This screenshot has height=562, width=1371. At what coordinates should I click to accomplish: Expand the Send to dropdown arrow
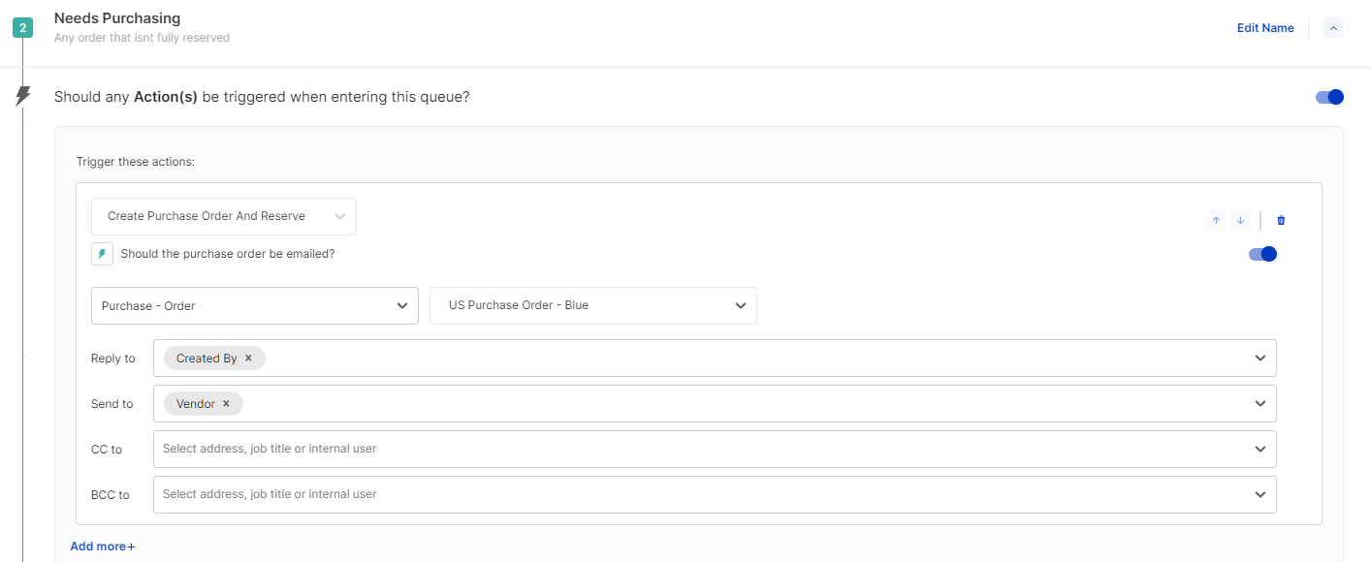pyautogui.click(x=1260, y=404)
